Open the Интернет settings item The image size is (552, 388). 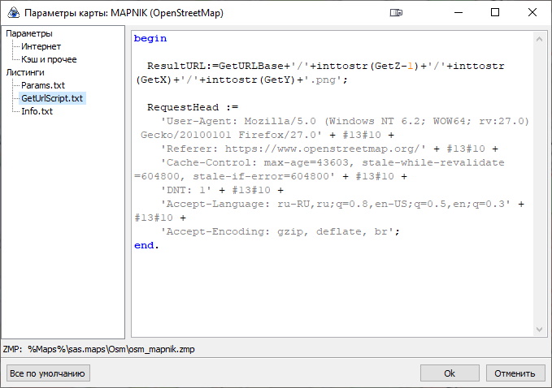[41, 47]
